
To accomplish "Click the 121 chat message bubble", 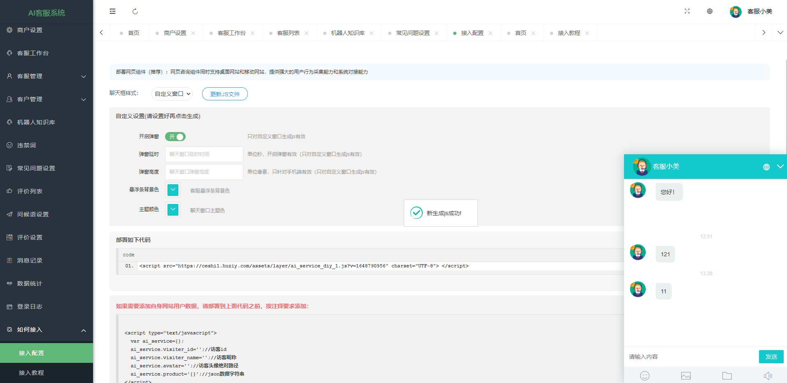I will click(x=665, y=254).
